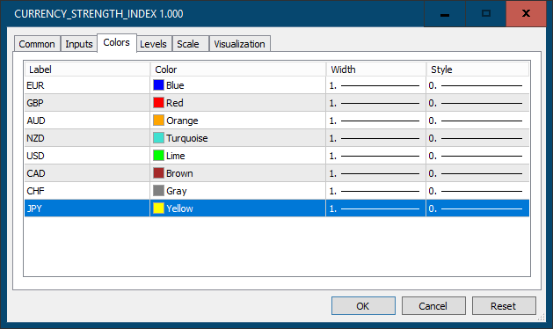The image size is (553, 329).
Task: Click the Style column header
Action: [x=477, y=69]
